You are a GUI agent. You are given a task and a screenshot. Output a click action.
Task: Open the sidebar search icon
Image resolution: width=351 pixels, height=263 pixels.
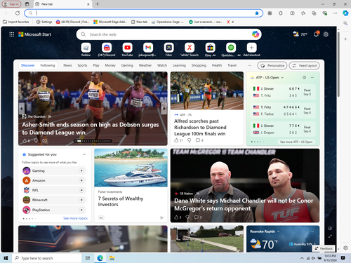click(x=345, y=23)
